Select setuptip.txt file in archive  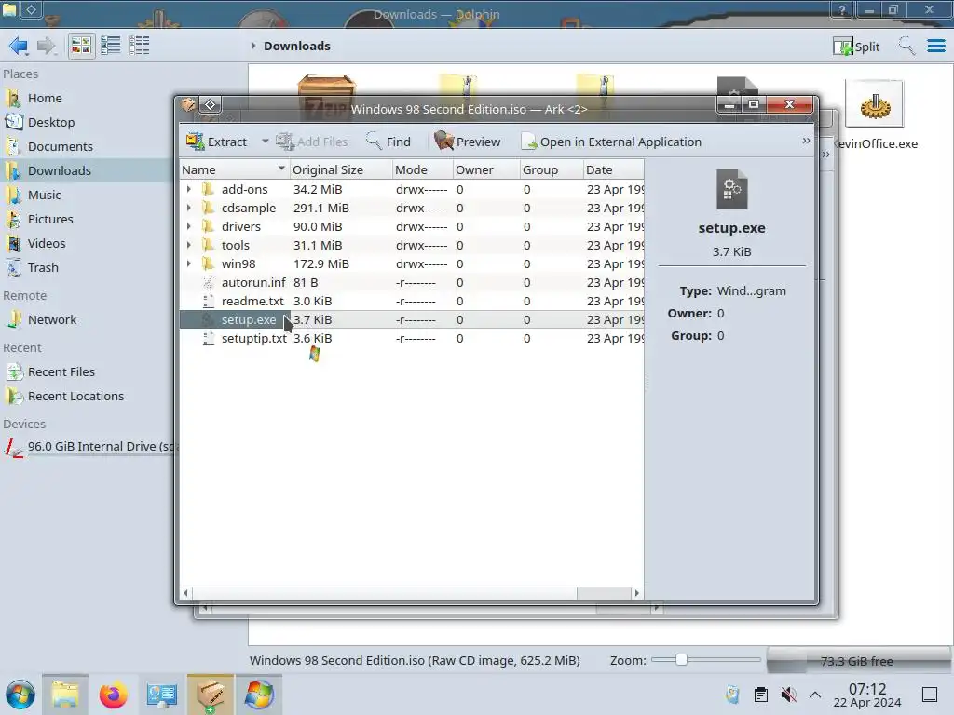click(253, 339)
